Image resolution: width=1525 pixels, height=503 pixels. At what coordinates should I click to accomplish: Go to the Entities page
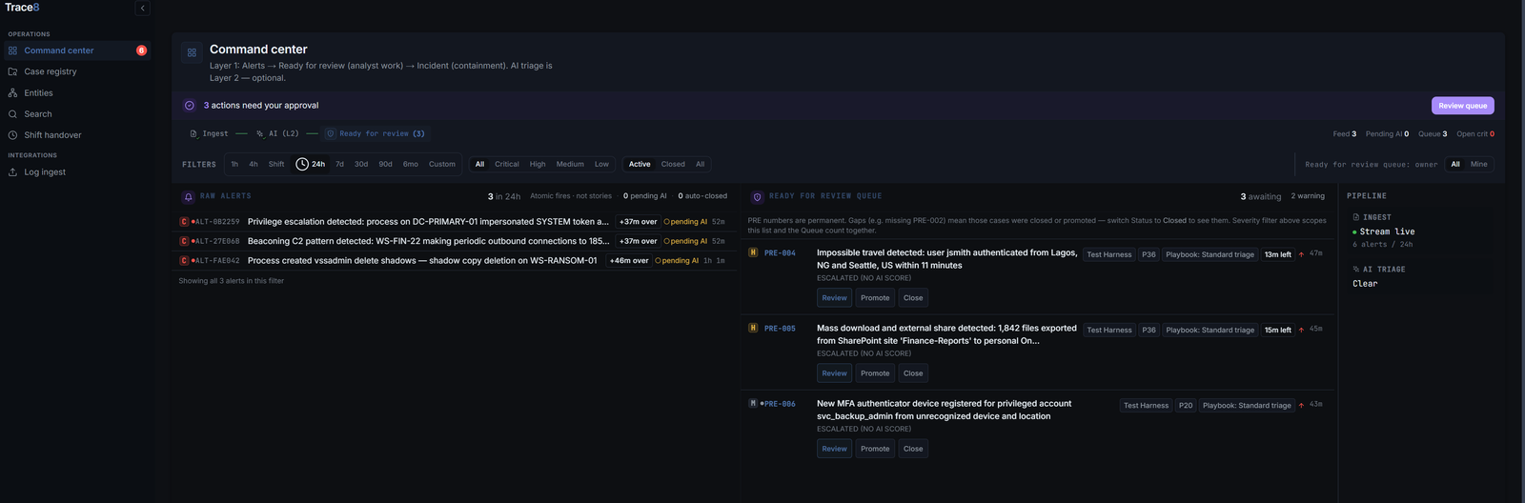coord(76,92)
